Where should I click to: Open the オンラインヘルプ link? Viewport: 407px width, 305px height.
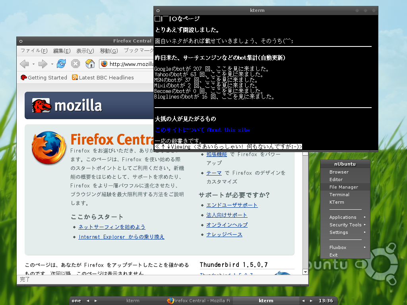coord(227,225)
